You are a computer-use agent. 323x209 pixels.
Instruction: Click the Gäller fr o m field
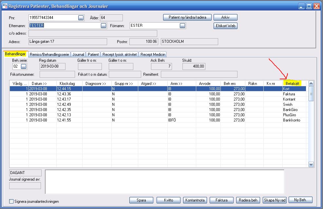(90, 66)
